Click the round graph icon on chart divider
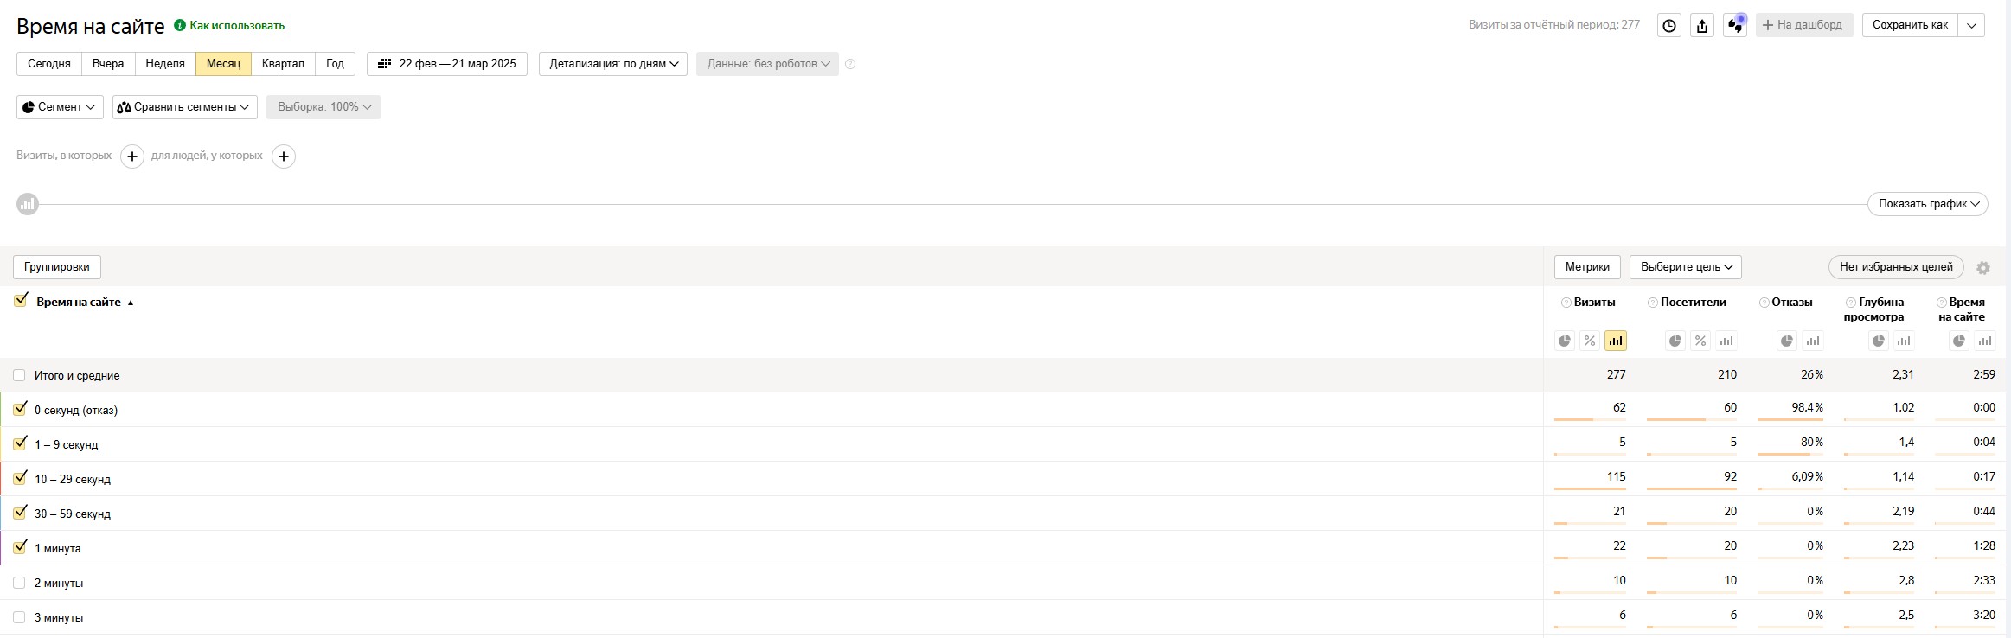The width and height of the screenshot is (2011, 638). coord(28,204)
